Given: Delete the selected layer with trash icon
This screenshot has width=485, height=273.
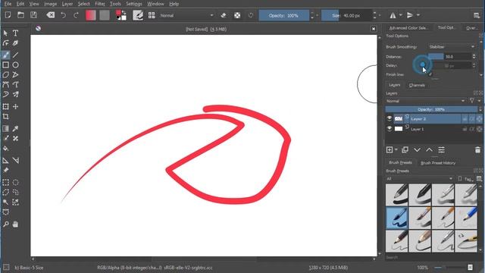Looking at the screenshot, I should coord(477,150).
